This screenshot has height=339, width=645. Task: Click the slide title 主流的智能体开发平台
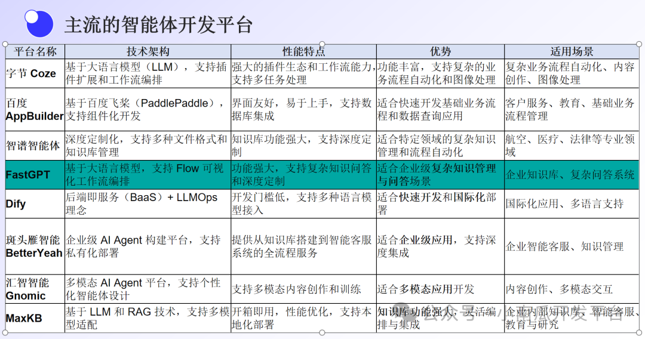coord(158,25)
